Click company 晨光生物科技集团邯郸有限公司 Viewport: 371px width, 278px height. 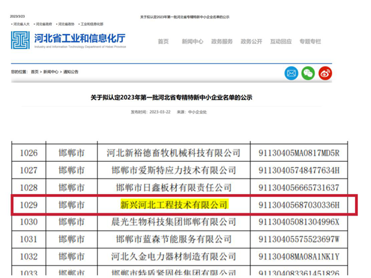click(x=173, y=222)
